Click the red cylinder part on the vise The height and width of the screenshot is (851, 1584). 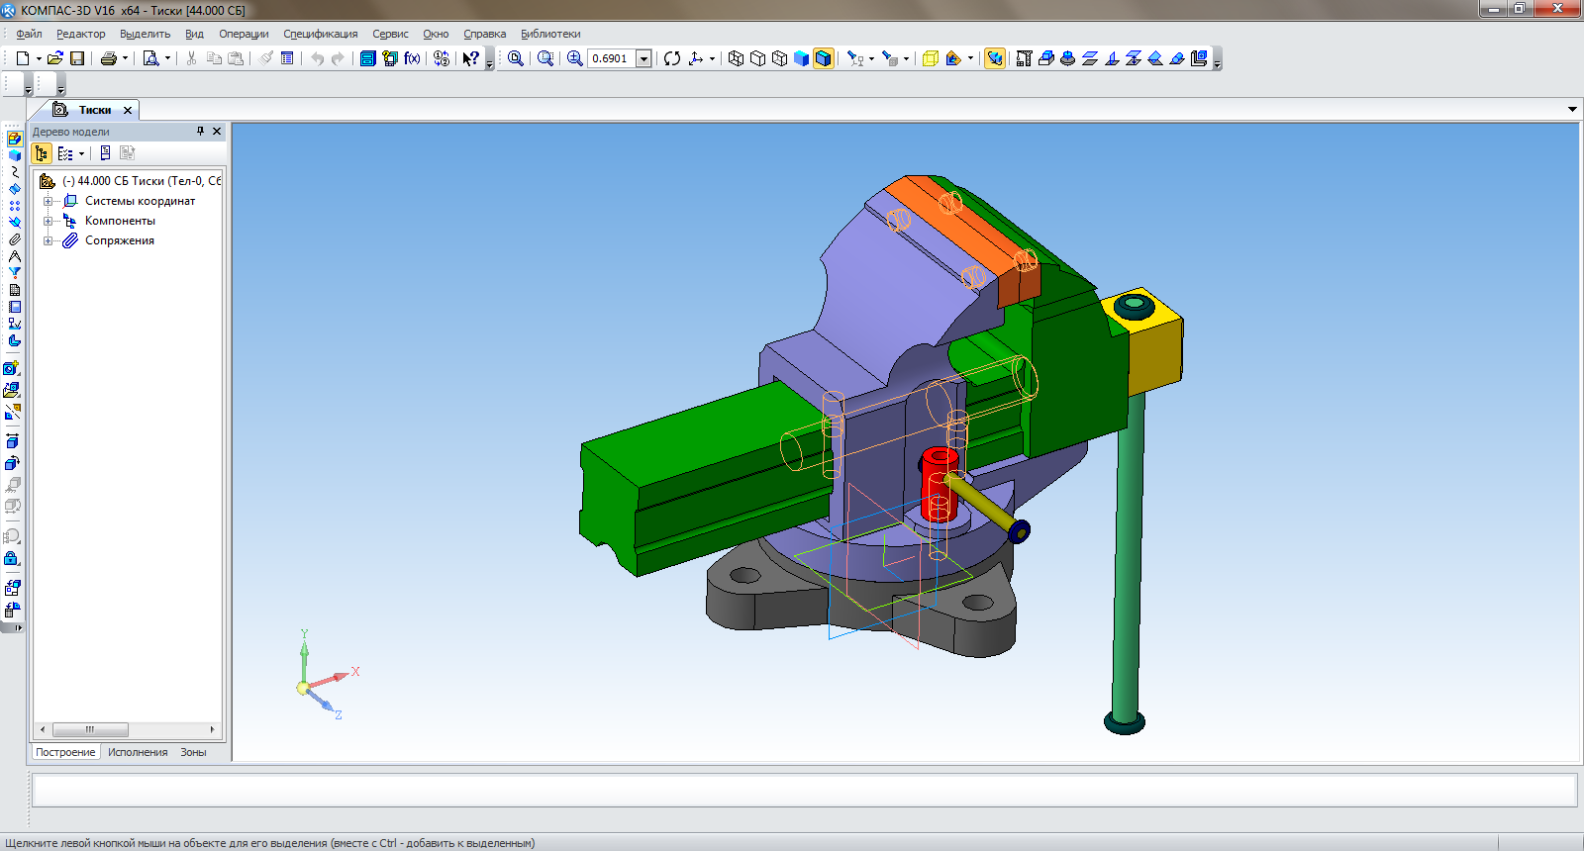[x=938, y=483]
